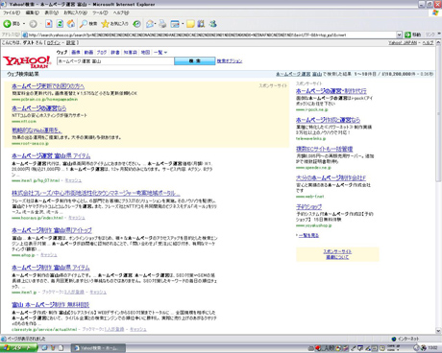The image size is (442, 353).
Task: Click the Edit page toolbar icon
Action: [175, 24]
